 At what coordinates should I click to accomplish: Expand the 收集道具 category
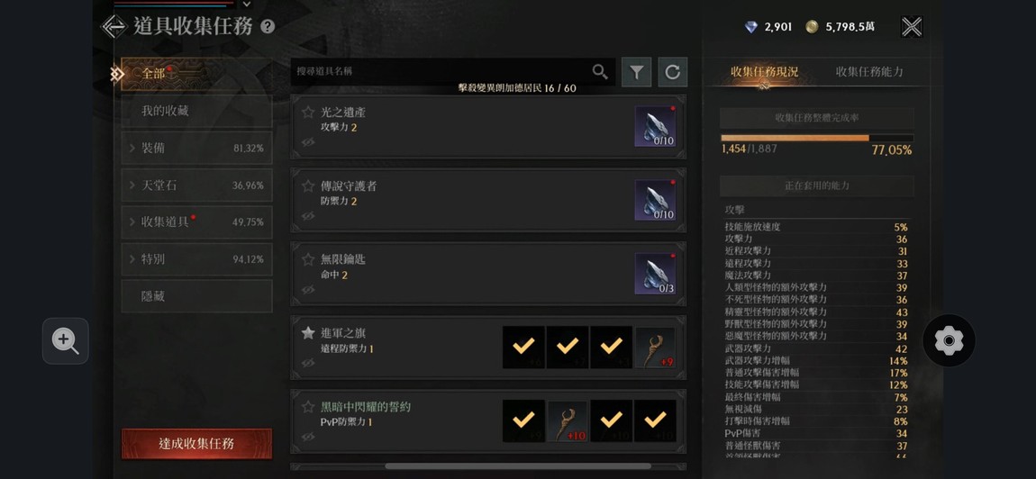click(x=197, y=222)
